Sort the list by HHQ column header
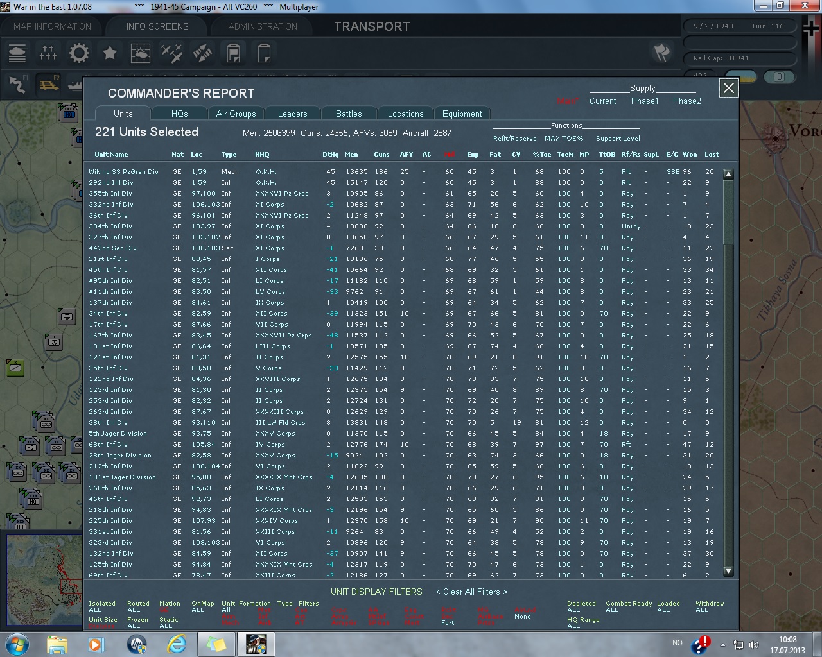The image size is (822, 657). (x=262, y=154)
